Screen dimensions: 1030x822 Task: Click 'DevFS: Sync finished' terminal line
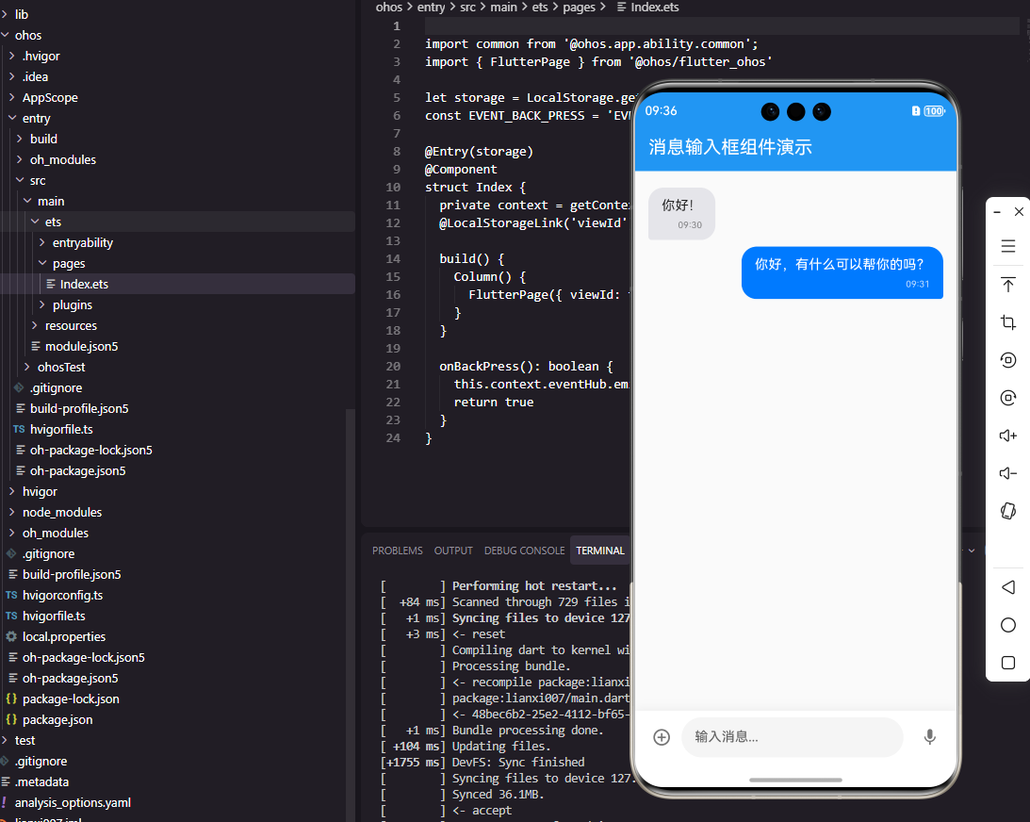tap(518, 763)
